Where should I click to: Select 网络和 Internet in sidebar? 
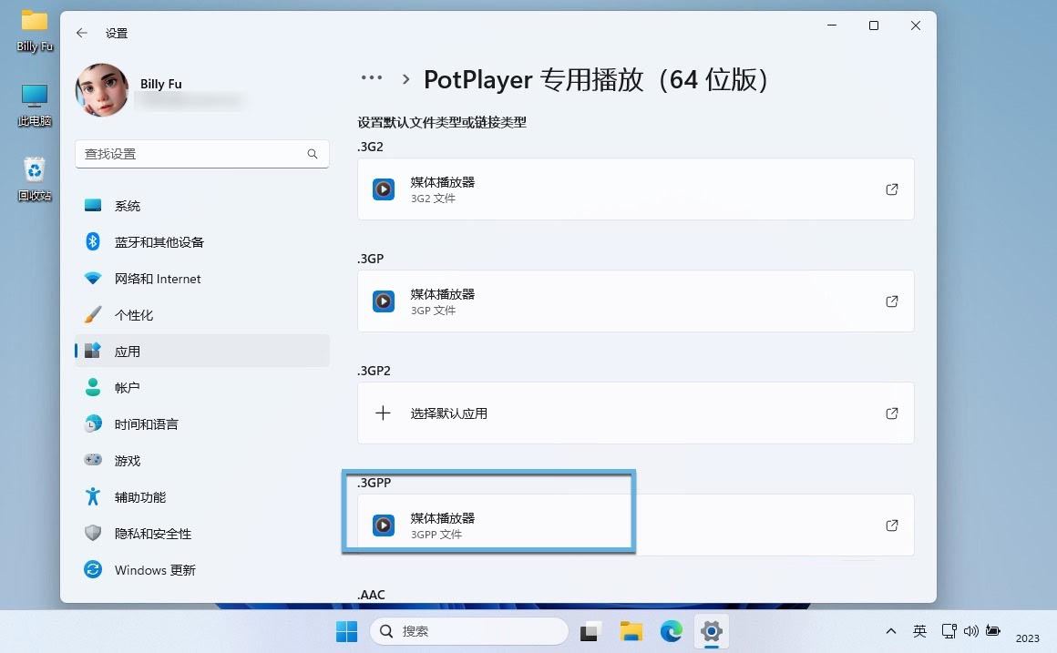pyautogui.click(x=157, y=279)
